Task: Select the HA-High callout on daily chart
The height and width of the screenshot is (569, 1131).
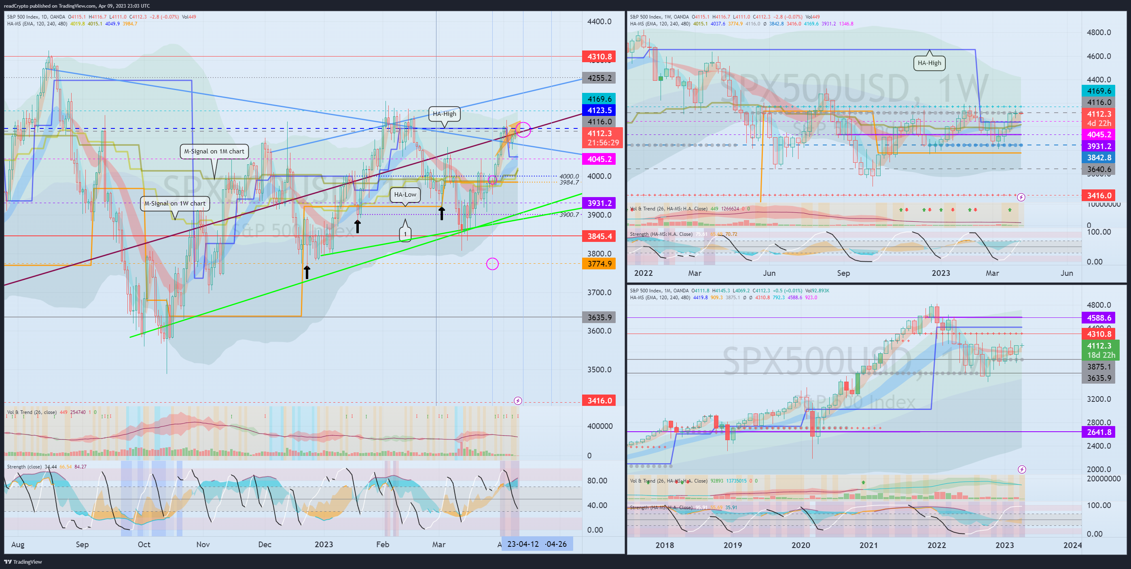Action: (444, 113)
